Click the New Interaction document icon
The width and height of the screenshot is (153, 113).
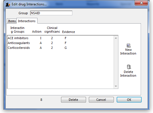click(x=129, y=46)
